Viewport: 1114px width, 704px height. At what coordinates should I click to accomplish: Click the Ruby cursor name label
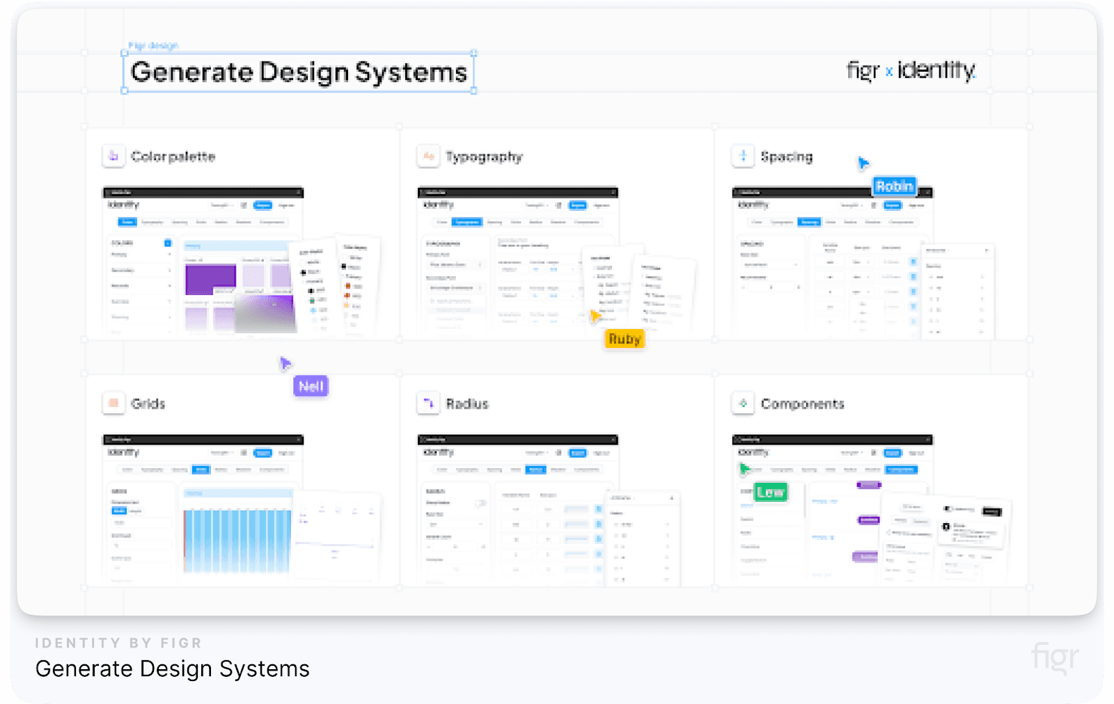pyautogui.click(x=624, y=339)
